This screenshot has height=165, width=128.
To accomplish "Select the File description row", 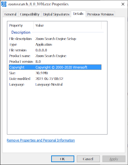I will tap(55, 39).
